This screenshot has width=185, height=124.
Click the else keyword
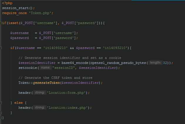[18, 103]
